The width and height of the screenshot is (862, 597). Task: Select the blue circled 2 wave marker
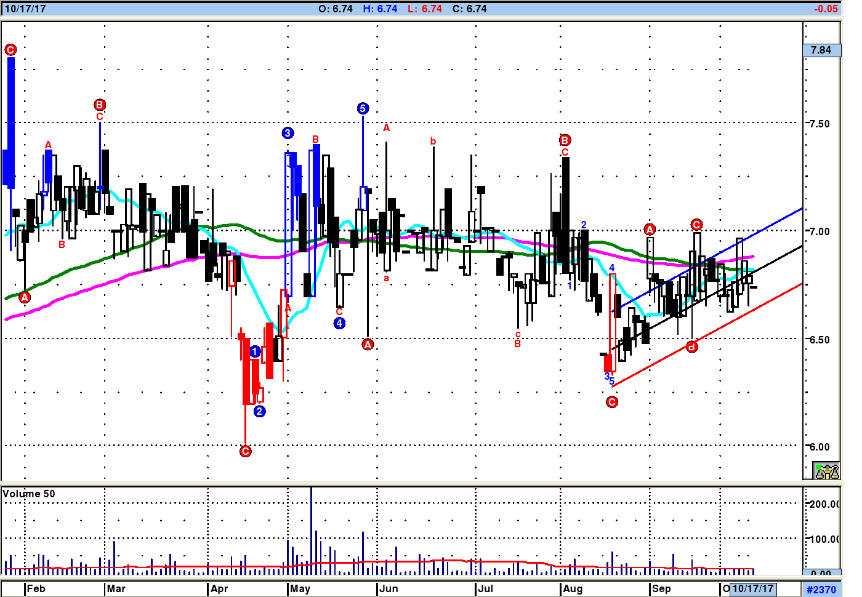click(260, 411)
